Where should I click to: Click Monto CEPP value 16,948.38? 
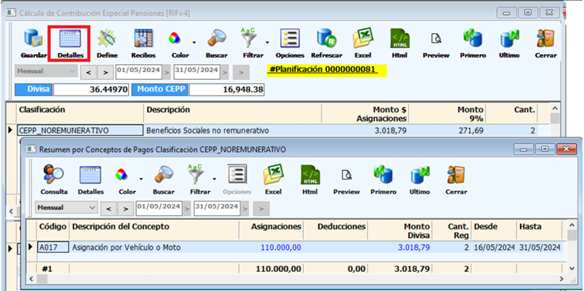pyautogui.click(x=227, y=89)
